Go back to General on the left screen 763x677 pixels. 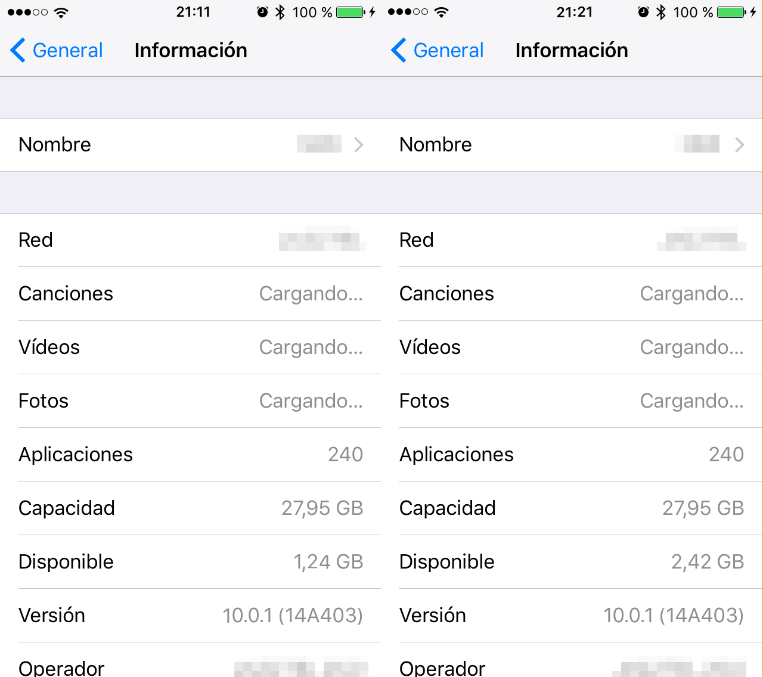68,51
